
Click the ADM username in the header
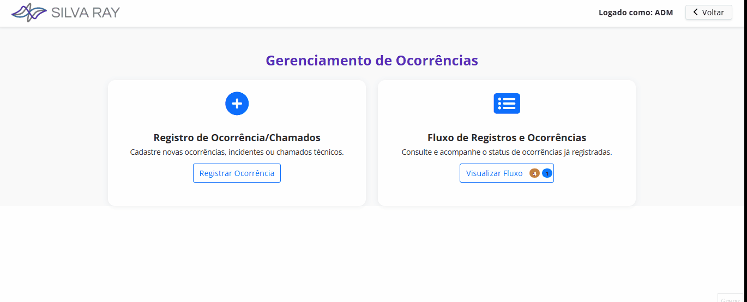(x=664, y=13)
